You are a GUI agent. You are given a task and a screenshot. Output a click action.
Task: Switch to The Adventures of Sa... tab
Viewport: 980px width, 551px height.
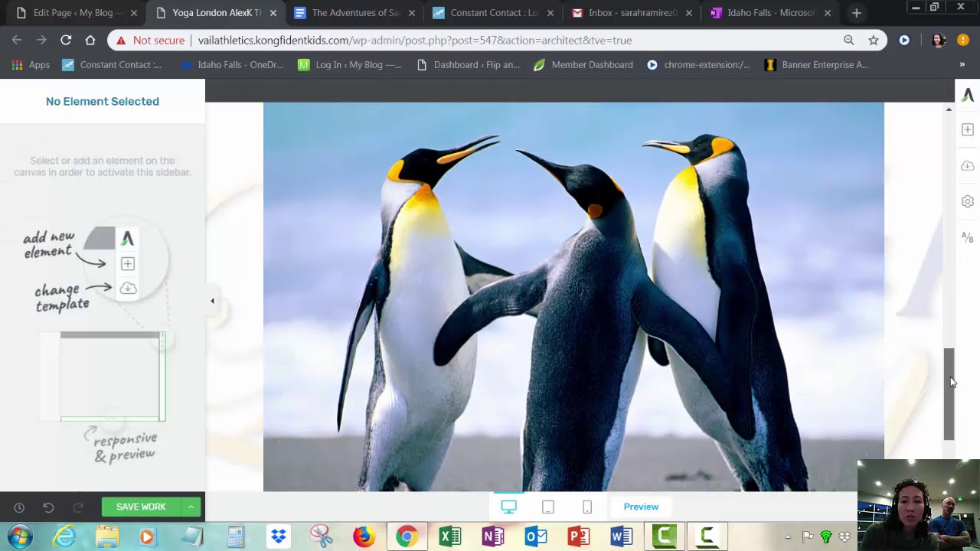(355, 13)
